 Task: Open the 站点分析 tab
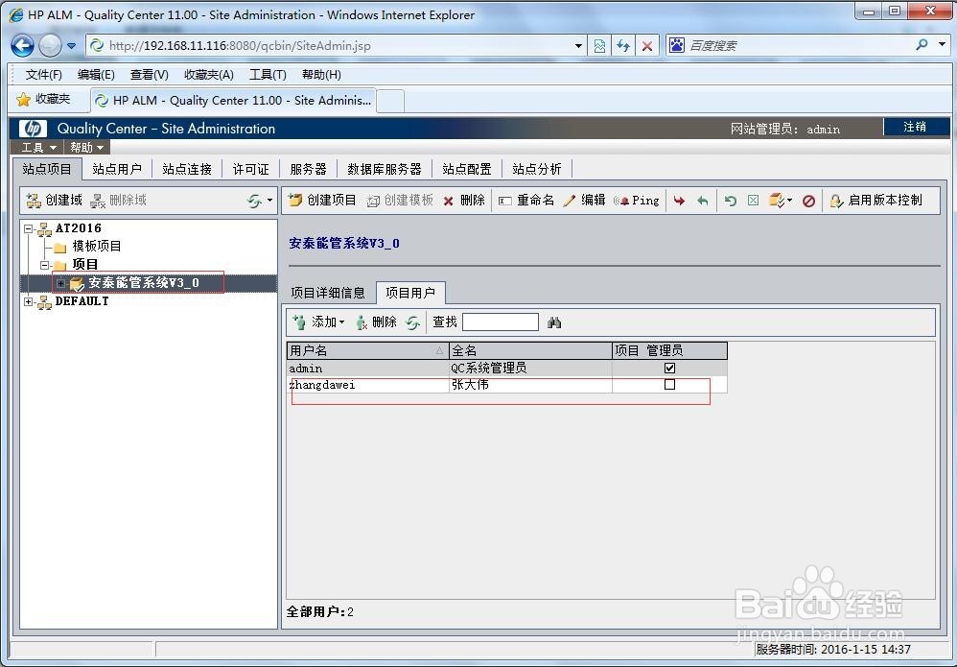(x=537, y=169)
